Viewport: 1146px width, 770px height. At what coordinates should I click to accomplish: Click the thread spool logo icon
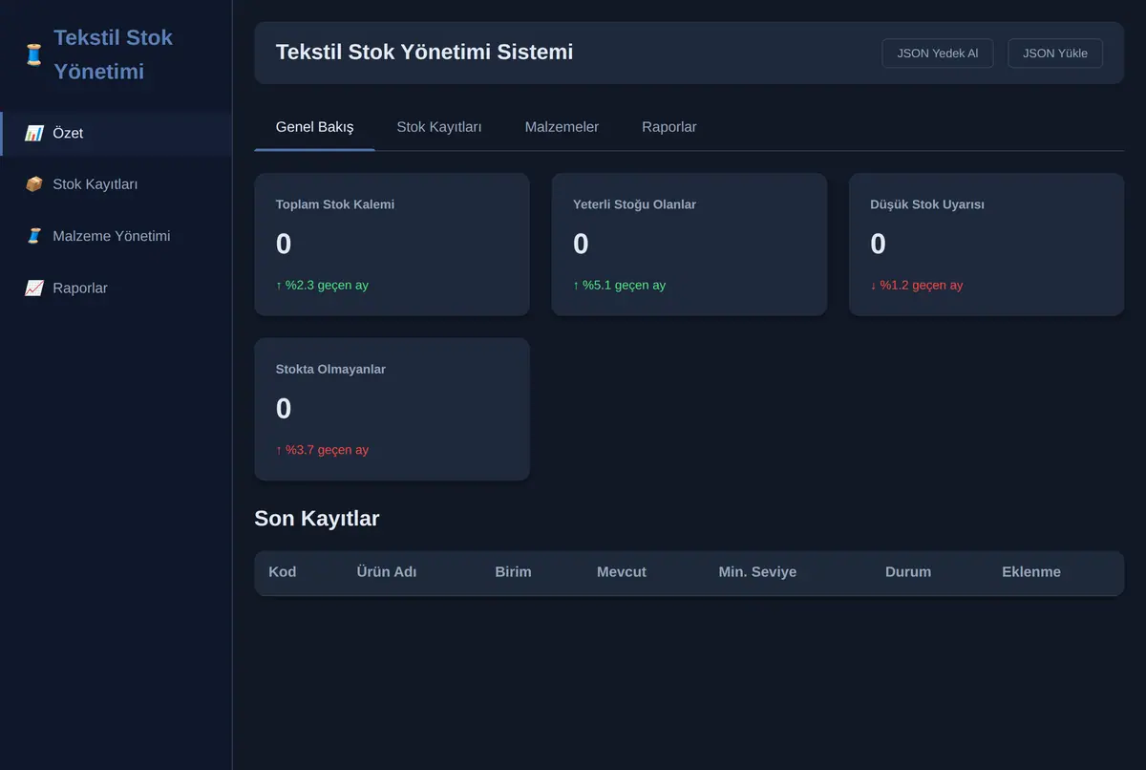tap(33, 54)
